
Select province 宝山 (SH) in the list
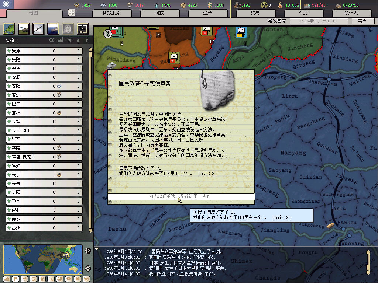click(44, 130)
